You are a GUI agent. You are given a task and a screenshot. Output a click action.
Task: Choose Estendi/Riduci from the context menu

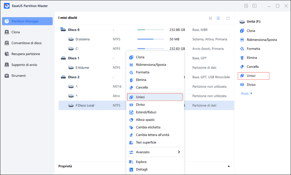pyautogui.click(x=155, y=112)
